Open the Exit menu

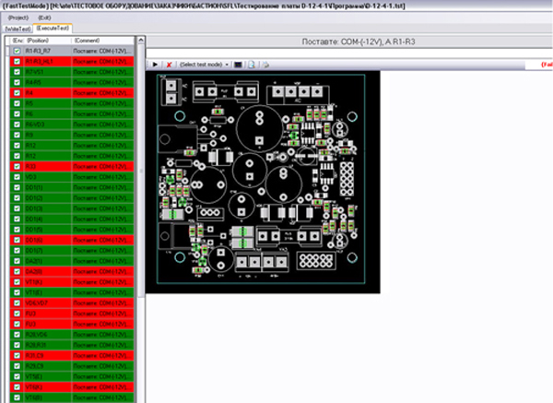tap(45, 18)
